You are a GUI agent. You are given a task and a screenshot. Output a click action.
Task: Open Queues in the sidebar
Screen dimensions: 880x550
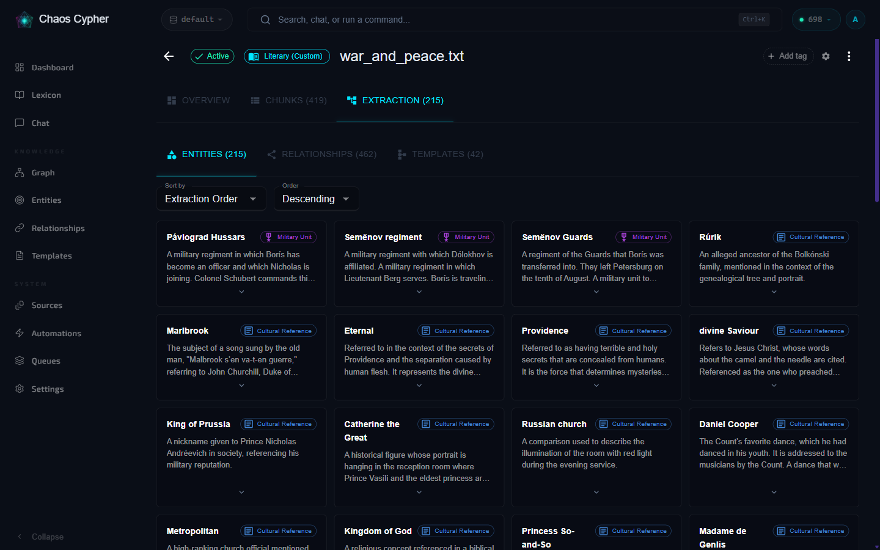click(46, 361)
